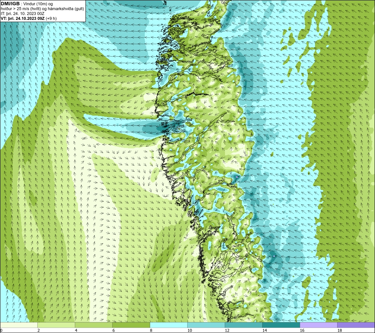Image resolution: width=375 pixels, height=333 pixels.
Task: Click scale label "16" under the color bar
Action: (302, 331)
